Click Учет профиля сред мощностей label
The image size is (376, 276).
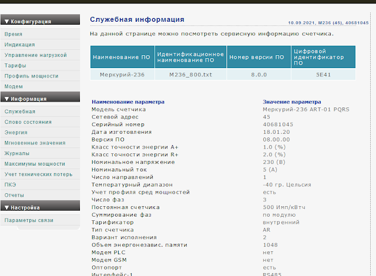pos(140,193)
